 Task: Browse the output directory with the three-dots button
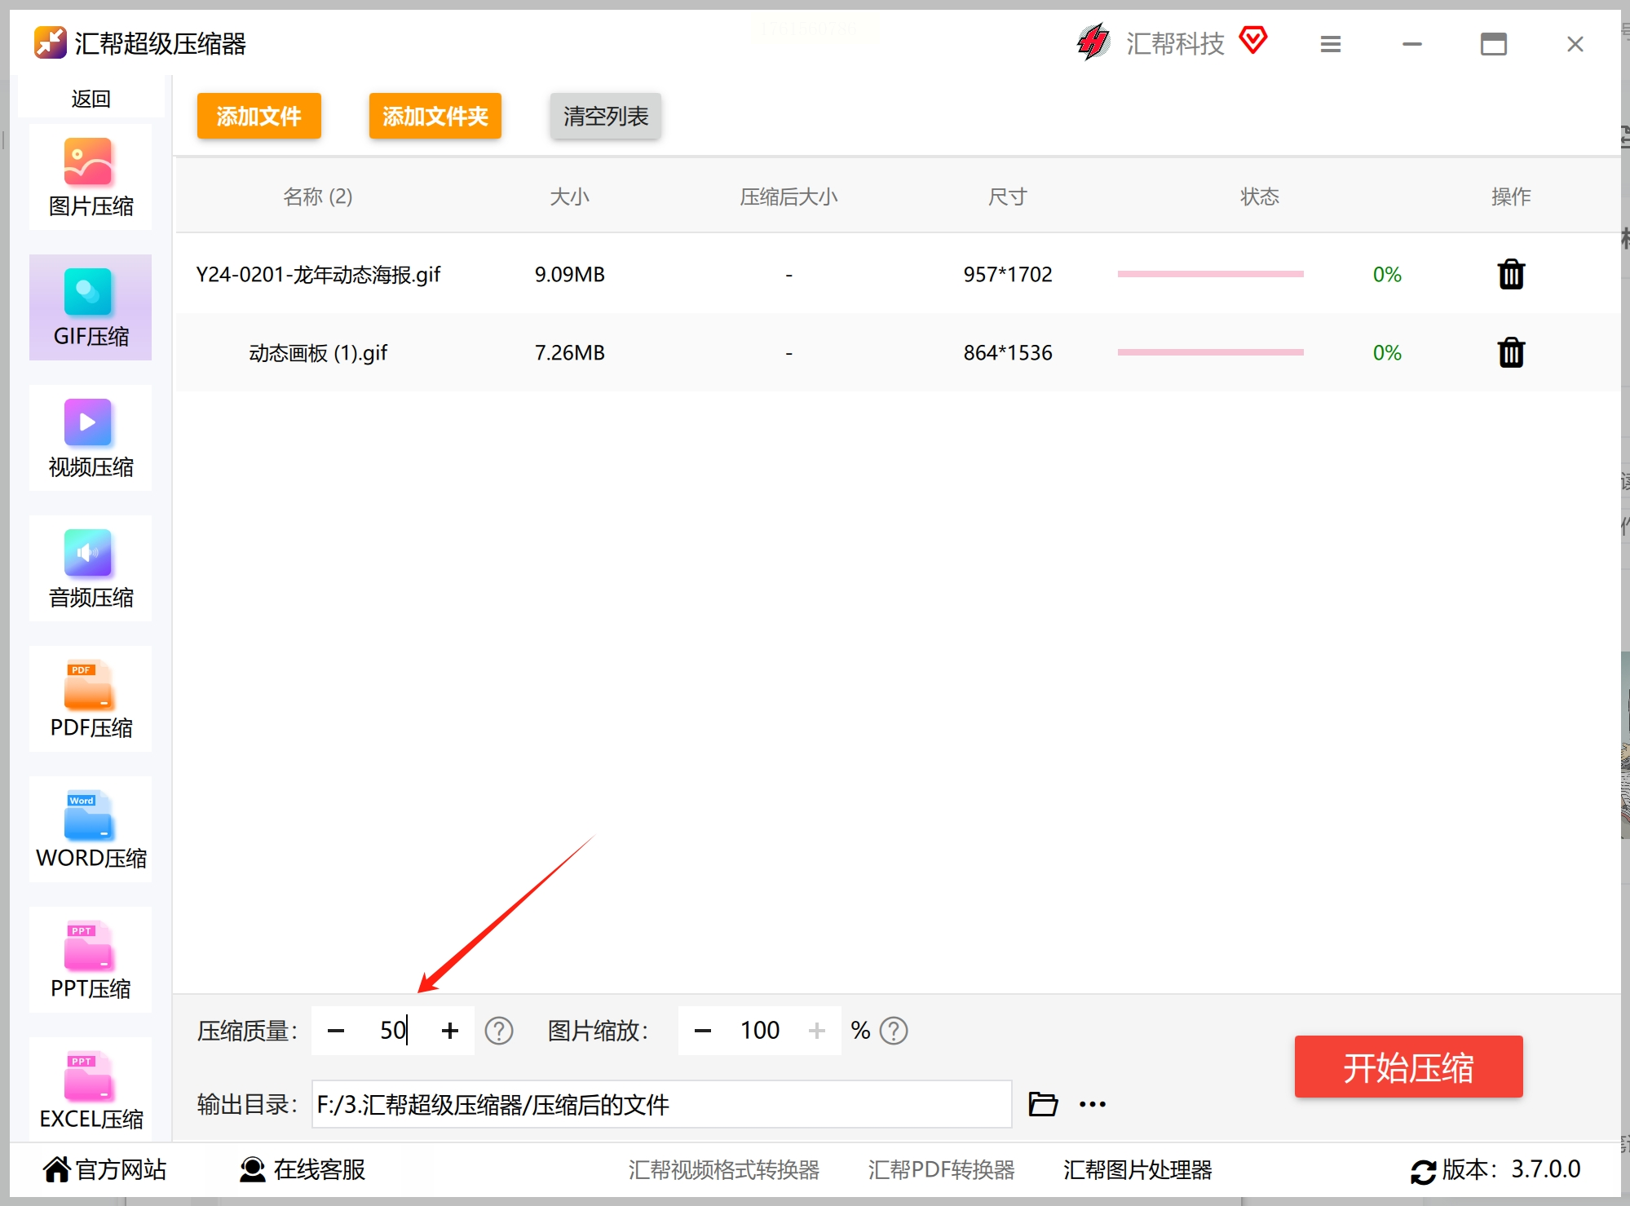[x=1092, y=1104]
